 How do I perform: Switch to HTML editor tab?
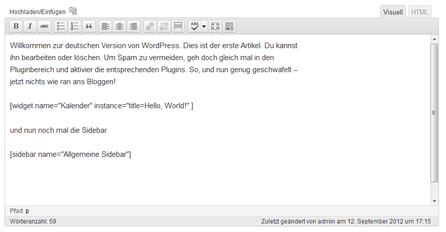coord(419,12)
